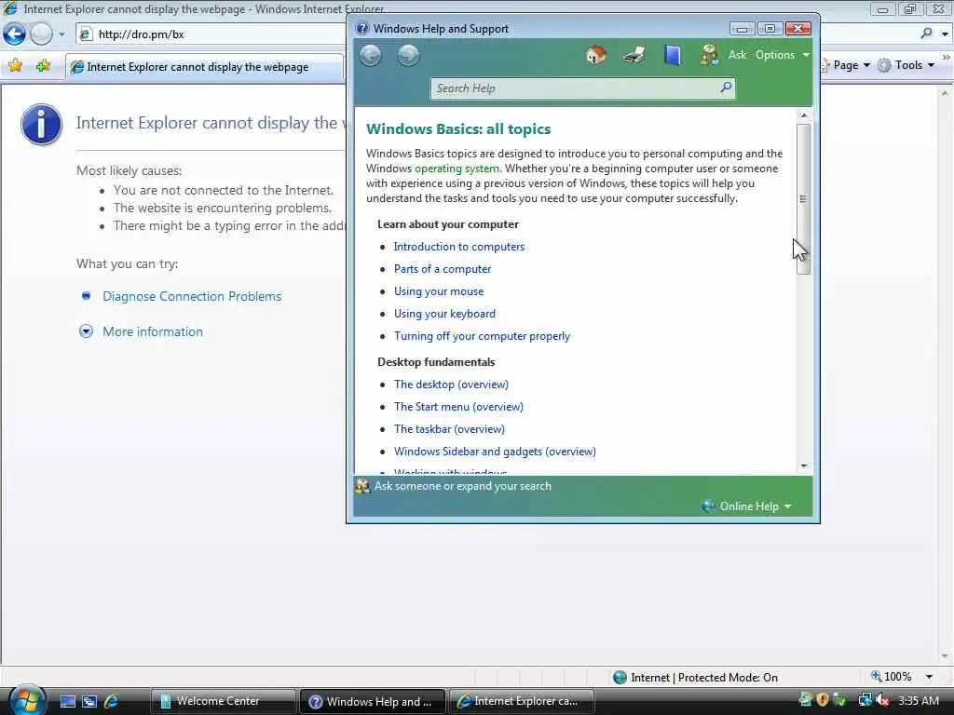Click the security shield tray icon
Viewport: 954px width, 715px height.
pos(823,700)
